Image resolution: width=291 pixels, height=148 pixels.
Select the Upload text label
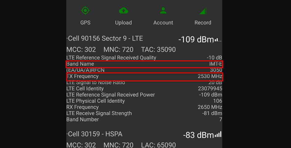pos(123,23)
